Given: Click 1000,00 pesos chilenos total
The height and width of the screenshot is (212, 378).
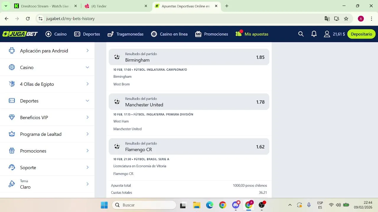Looking at the screenshot, I should click(250, 185).
